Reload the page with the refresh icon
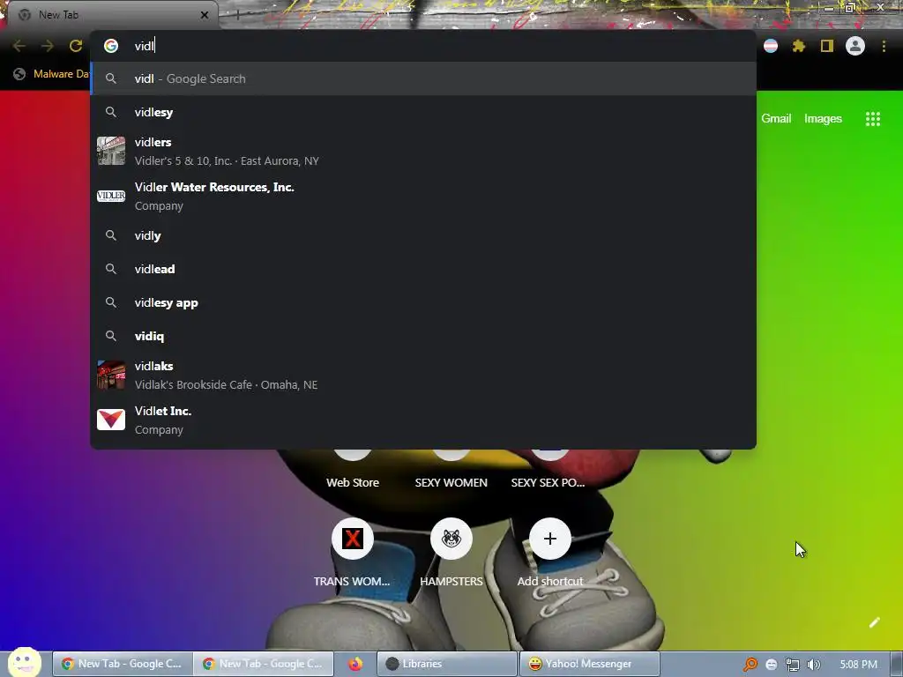903x677 pixels. [76, 46]
